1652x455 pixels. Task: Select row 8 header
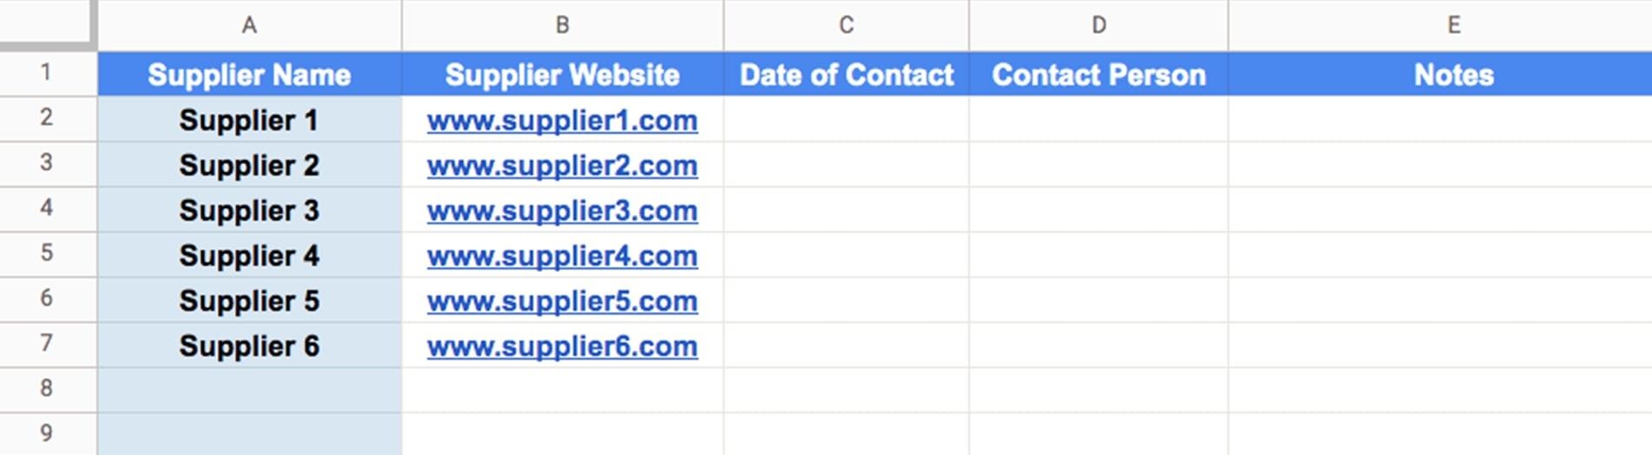47,388
